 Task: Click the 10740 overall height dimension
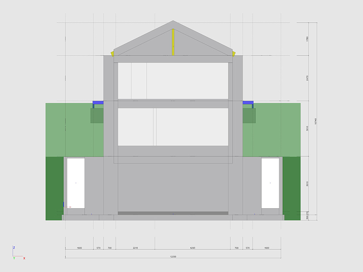tap(315, 121)
